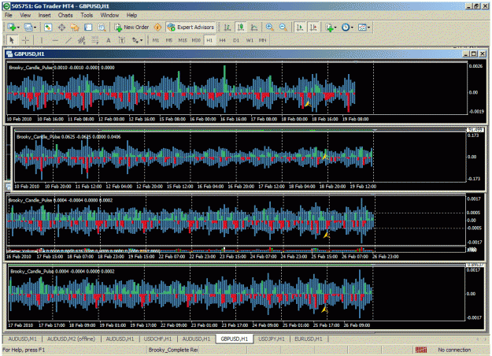Expand the Templates dropdown arrow
The image size is (492, 356).
368,28
